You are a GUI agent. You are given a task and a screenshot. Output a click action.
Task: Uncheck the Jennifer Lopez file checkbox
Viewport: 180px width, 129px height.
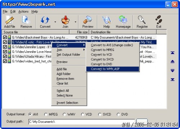[5, 47]
